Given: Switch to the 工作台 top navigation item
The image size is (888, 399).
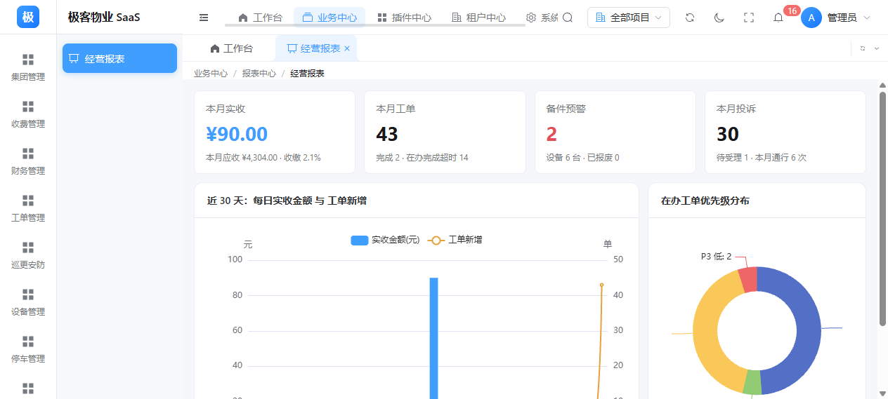Looking at the screenshot, I should (260, 18).
